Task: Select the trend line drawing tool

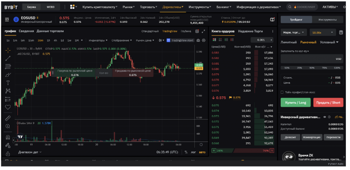Action: coord(8,58)
